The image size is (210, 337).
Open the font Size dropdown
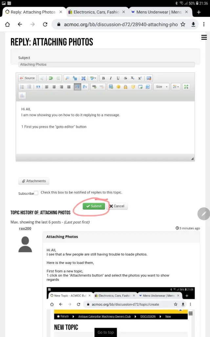click(161, 87)
